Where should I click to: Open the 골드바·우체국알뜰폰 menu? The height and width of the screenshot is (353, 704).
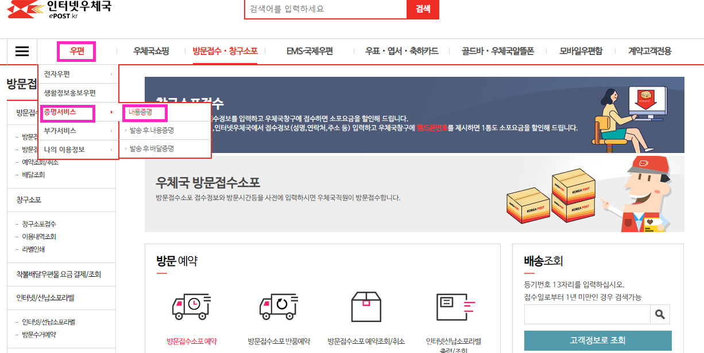point(498,51)
